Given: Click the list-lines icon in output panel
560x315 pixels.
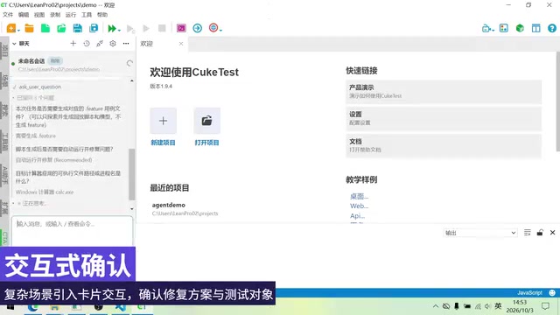Looking at the screenshot, I should click(x=527, y=233).
